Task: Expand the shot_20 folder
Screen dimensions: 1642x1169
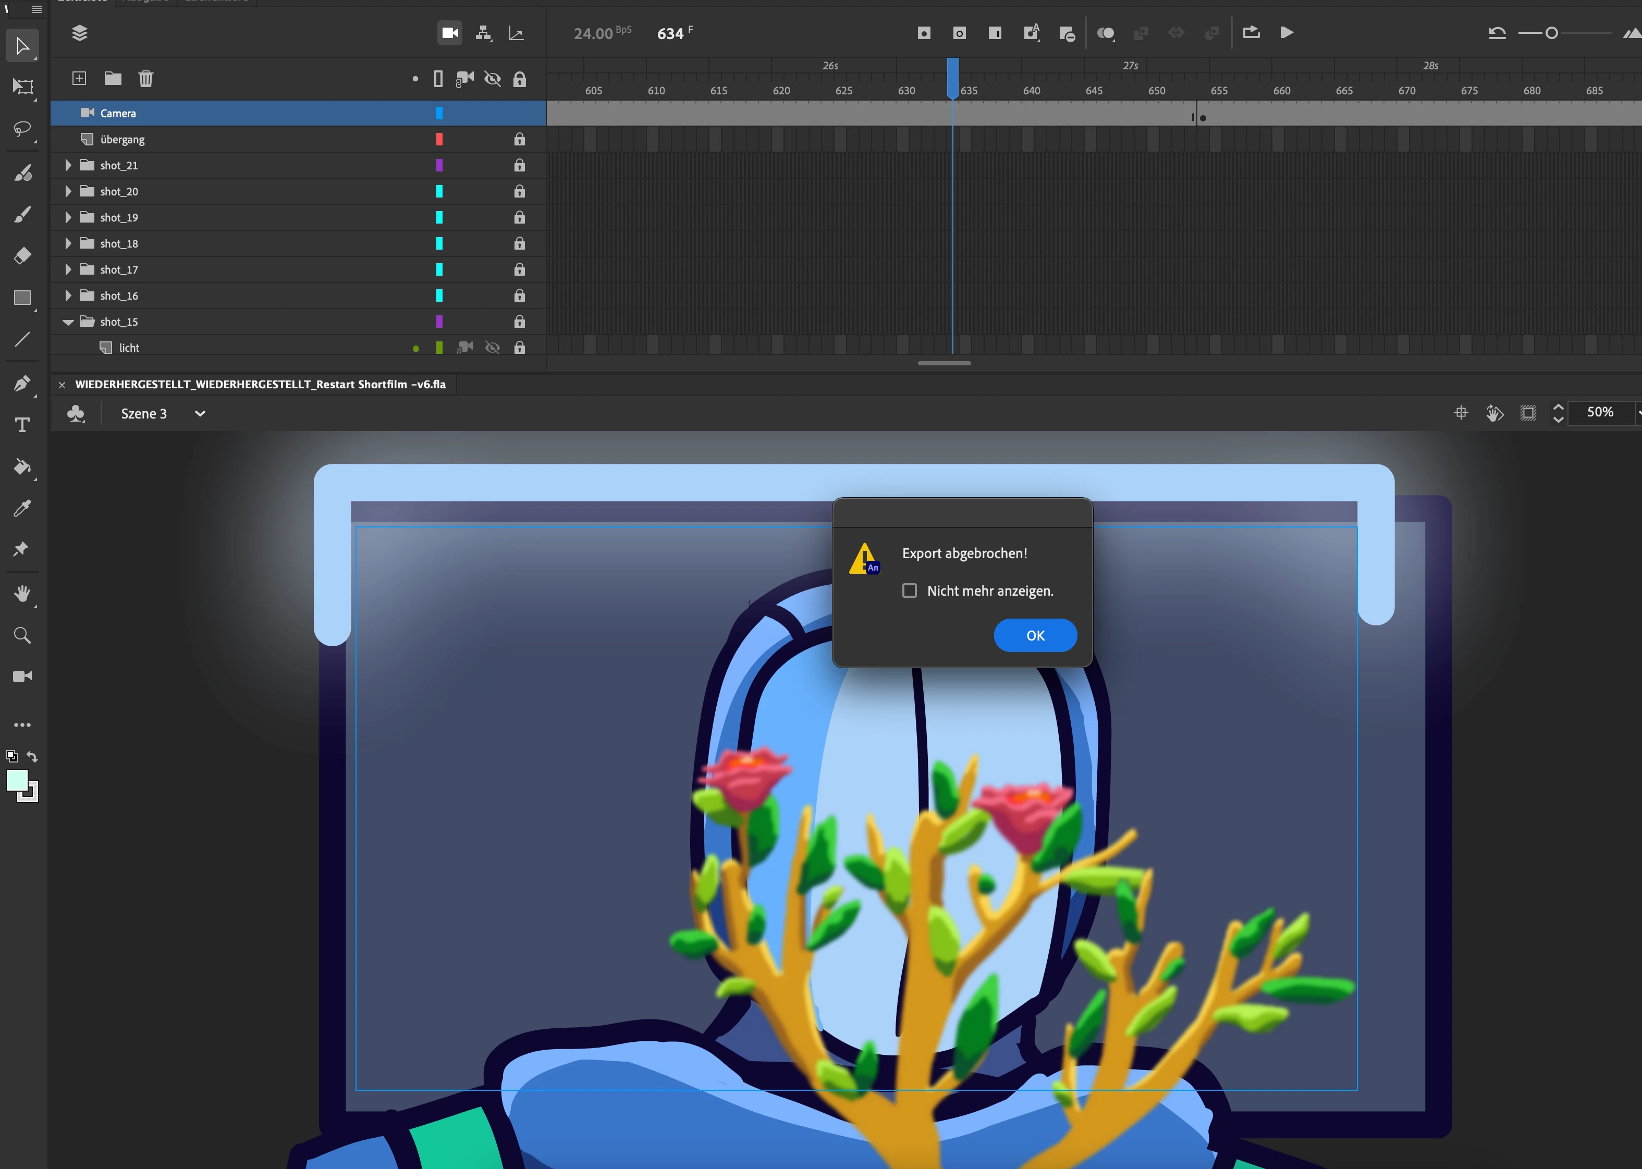Action: point(68,191)
